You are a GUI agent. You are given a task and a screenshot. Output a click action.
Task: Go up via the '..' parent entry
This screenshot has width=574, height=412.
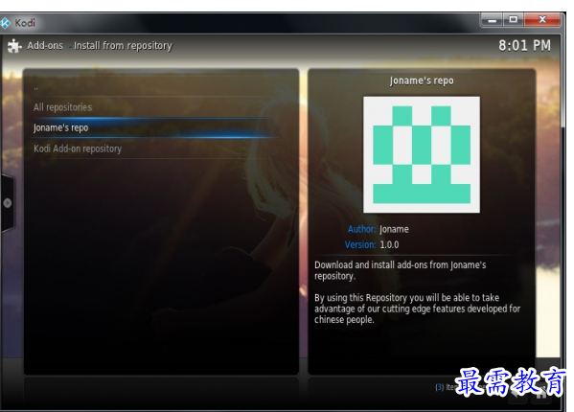pos(153,88)
